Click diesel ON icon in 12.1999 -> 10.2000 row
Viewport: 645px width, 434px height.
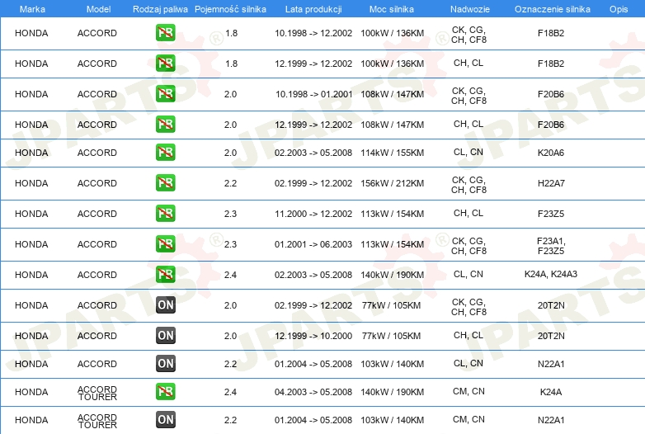tap(165, 336)
